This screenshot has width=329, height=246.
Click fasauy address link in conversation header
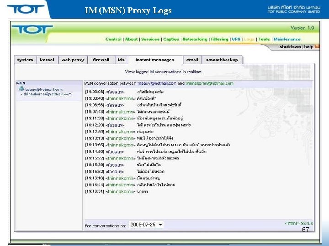(x=157, y=83)
